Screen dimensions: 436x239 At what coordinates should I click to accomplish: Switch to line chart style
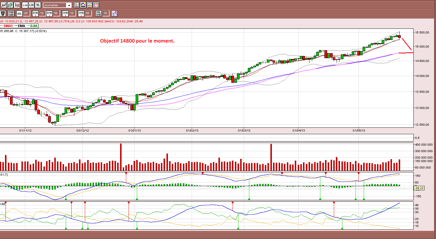[4, 5]
